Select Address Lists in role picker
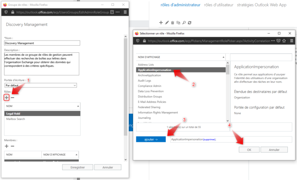 coord(181,64)
